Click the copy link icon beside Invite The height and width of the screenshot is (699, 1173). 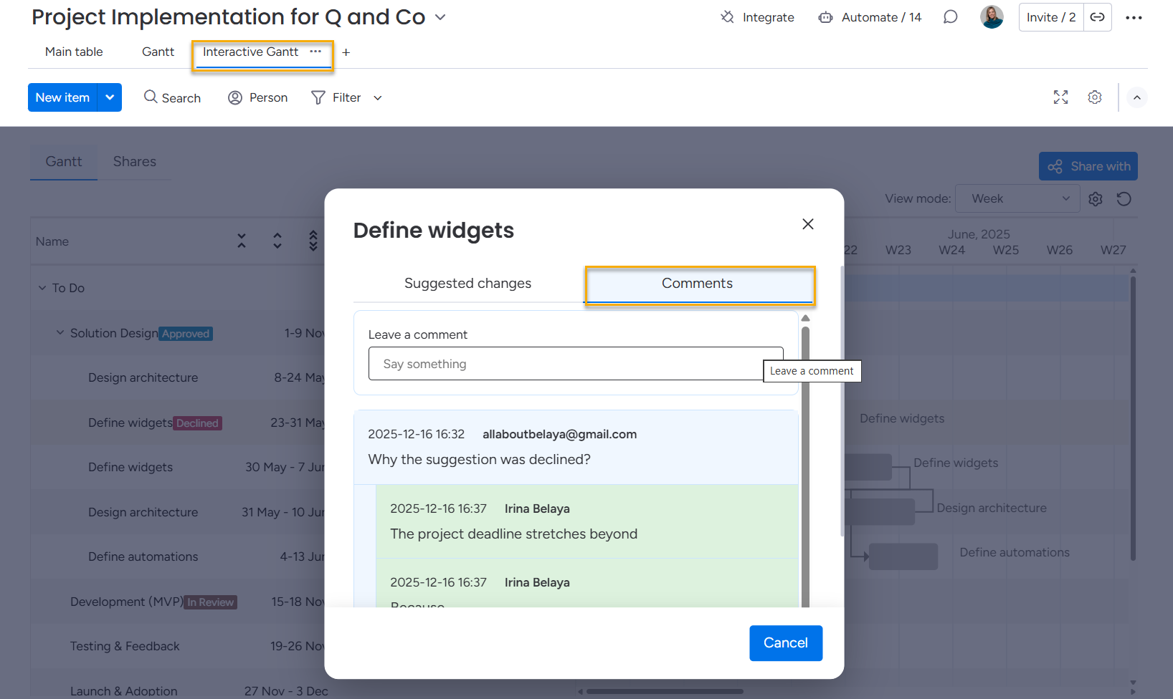tap(1097, 17)
